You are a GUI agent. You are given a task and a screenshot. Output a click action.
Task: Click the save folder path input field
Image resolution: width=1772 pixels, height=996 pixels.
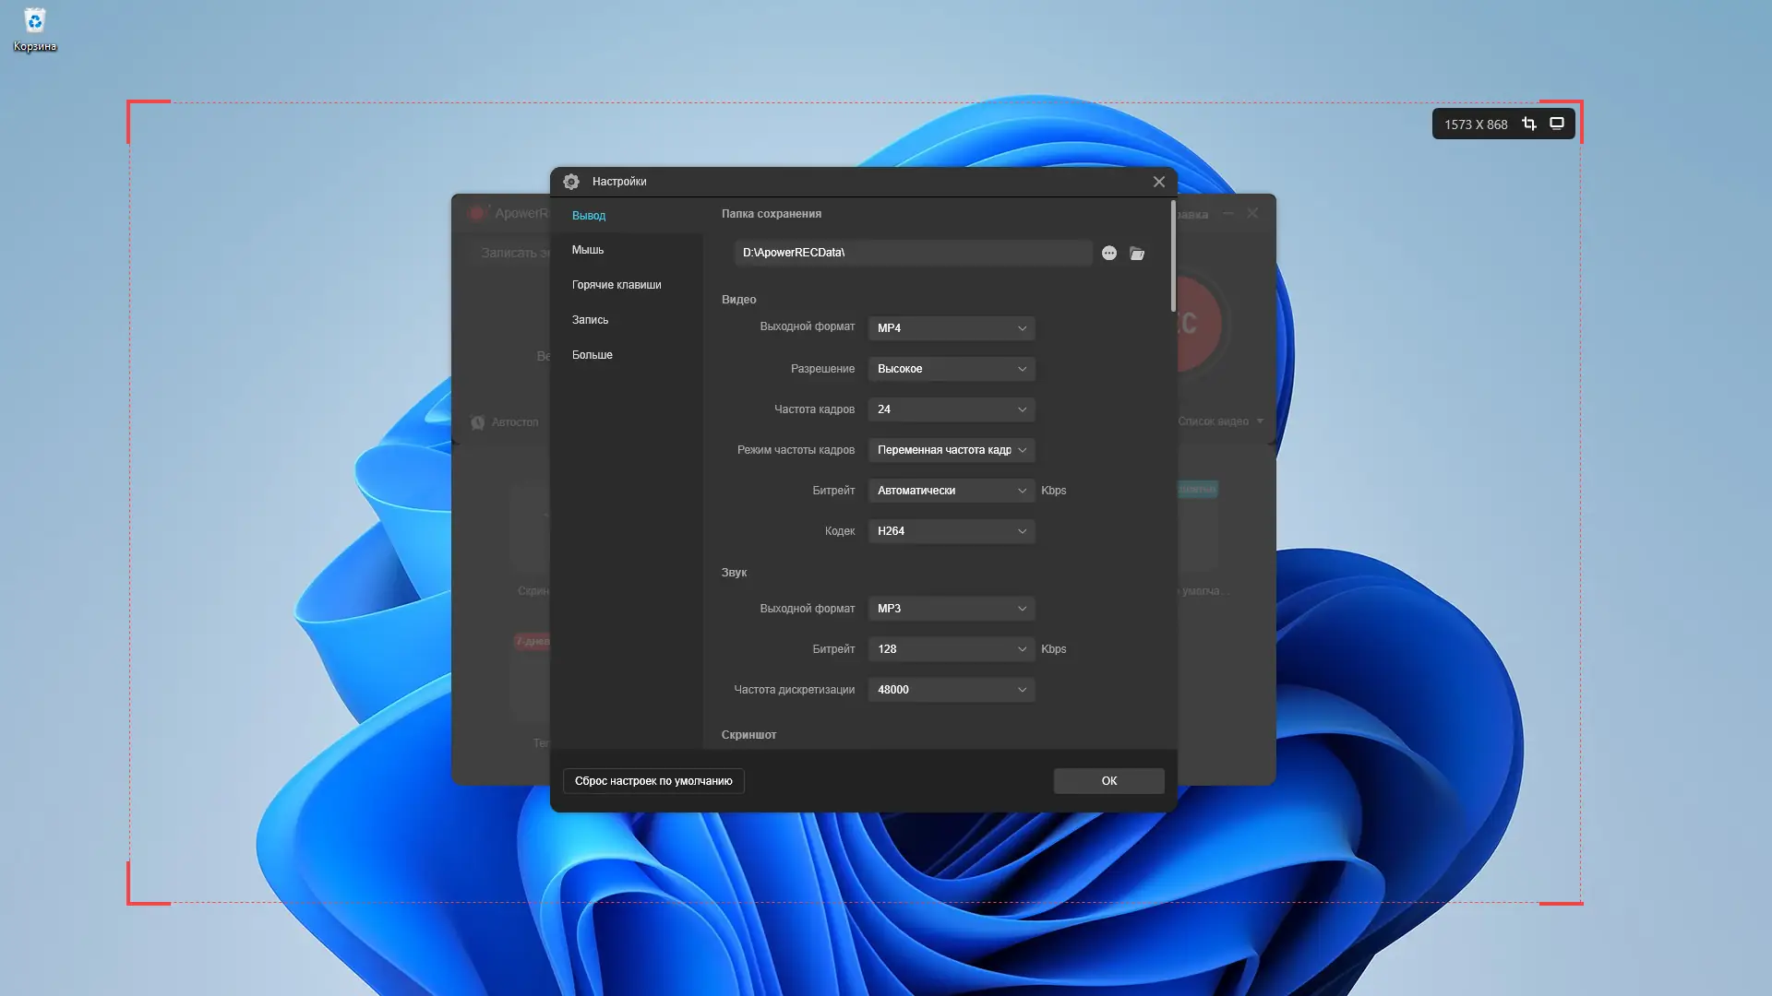912,253
